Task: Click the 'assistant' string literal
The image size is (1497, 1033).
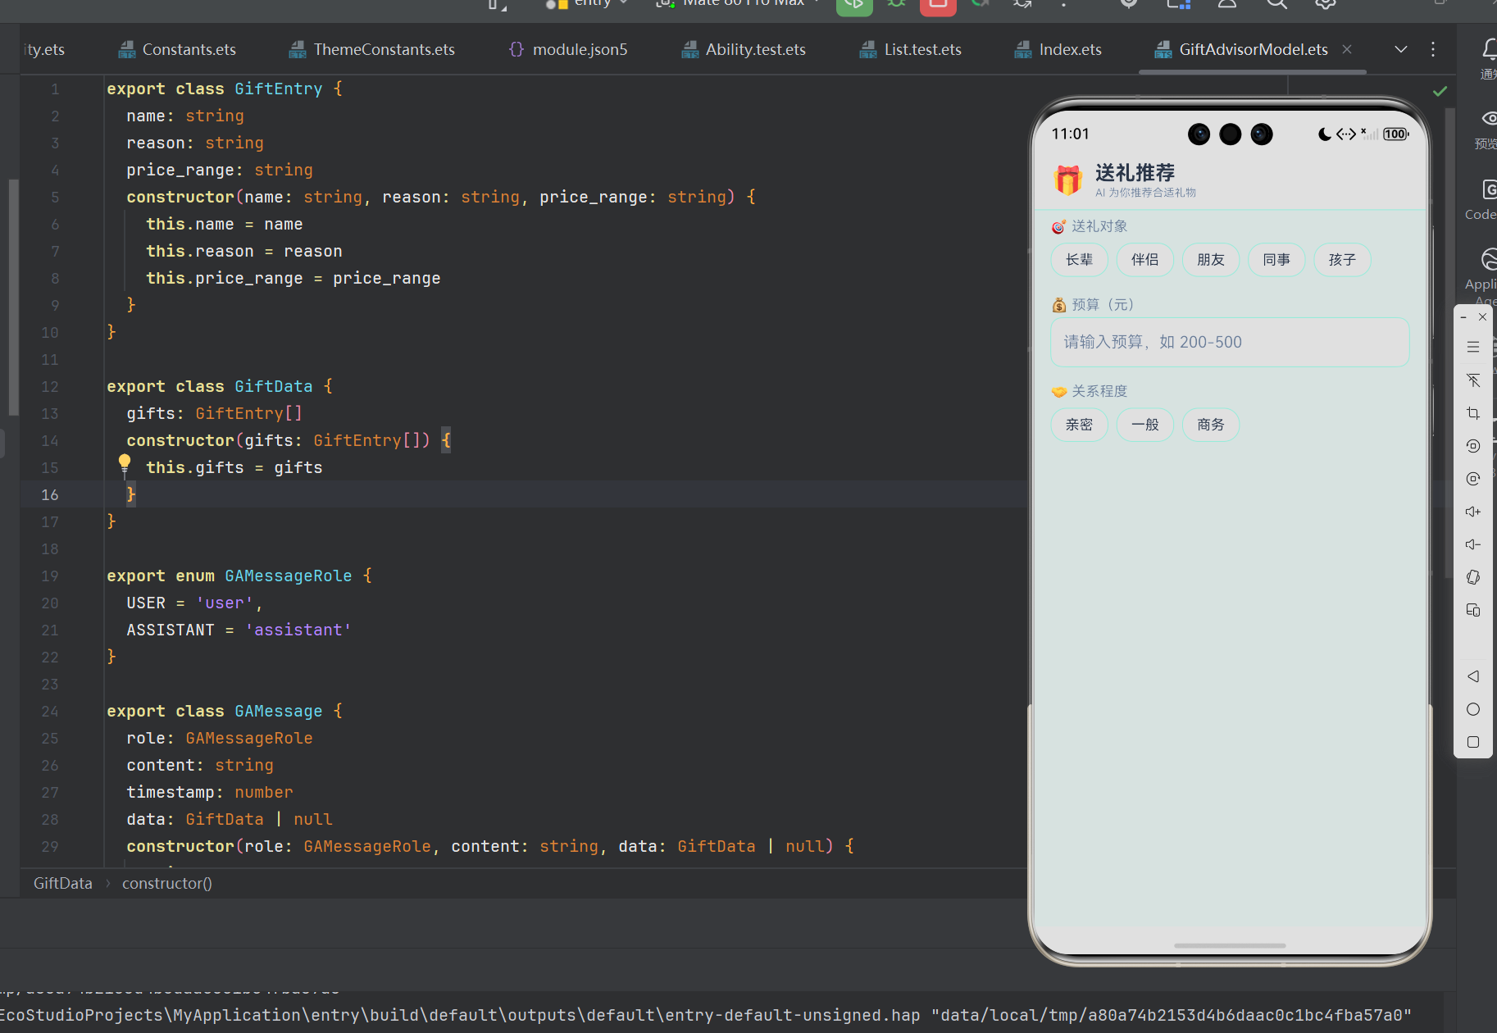Action: (298, 630)
